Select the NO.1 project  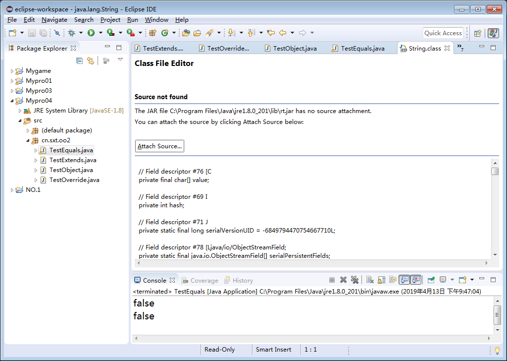pos(33,190)
